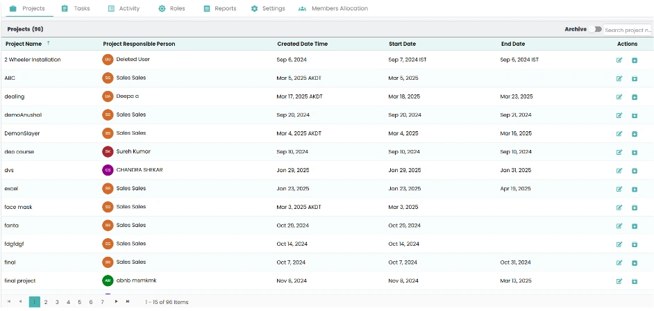Viewport: 654px width, 311px height.
Task: Go to page 6
Action: 91,302
